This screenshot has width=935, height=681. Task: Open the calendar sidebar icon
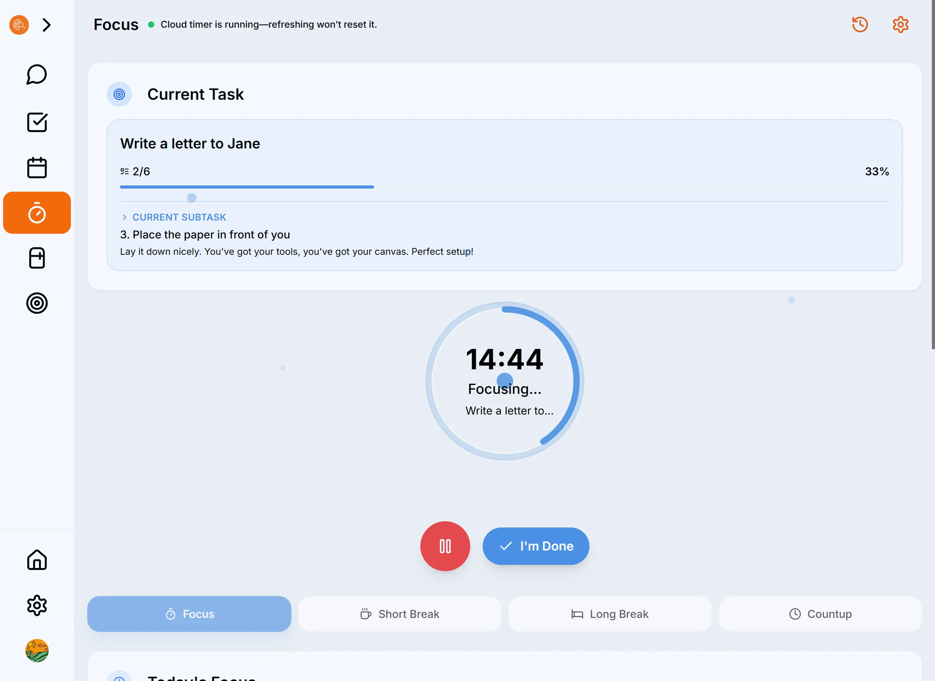[x=37, y=168]
